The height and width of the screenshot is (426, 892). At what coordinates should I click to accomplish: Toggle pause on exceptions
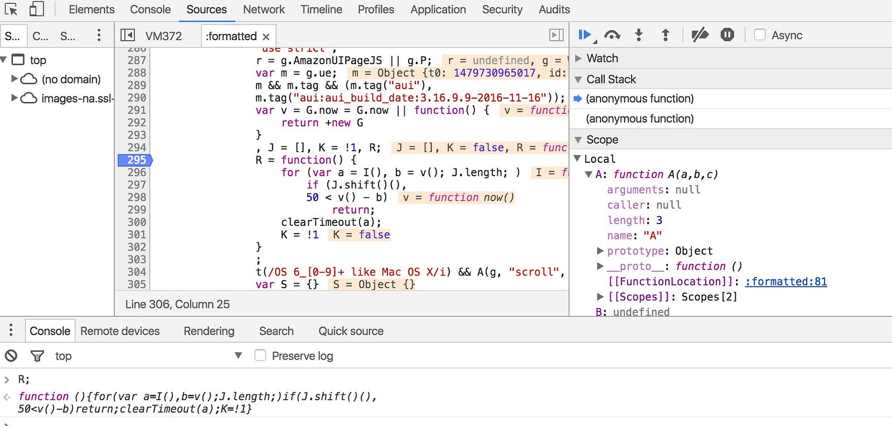pyautogui.click(x=727, y=35)
